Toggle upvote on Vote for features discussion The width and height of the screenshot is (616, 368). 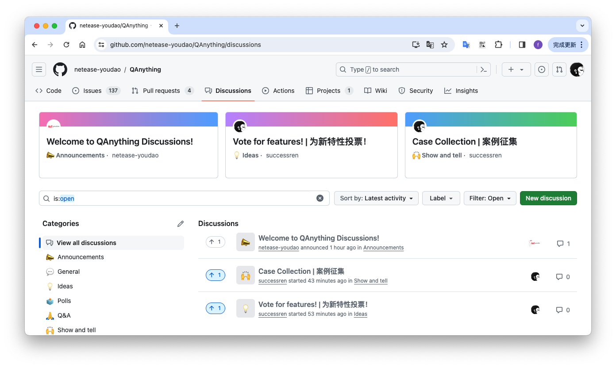tap(216, 308)
